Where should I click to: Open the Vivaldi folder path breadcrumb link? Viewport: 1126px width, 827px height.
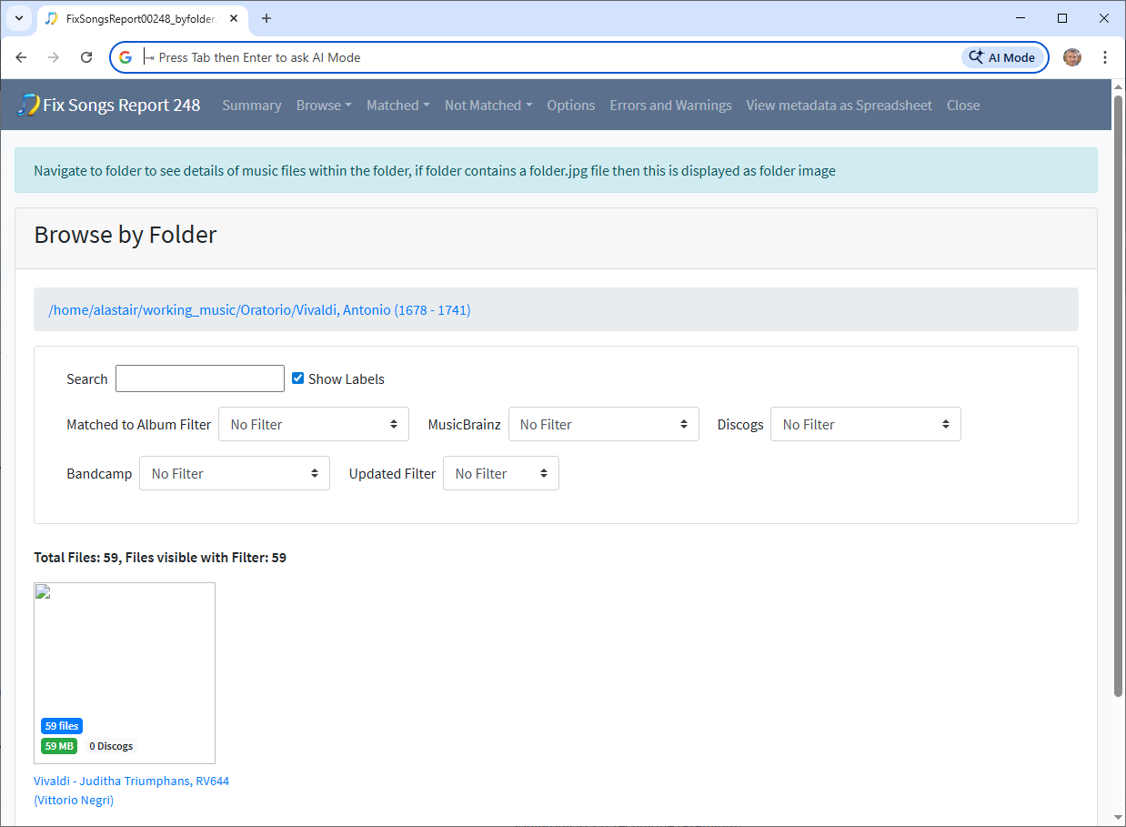pyautogui.click(x=259, y=310)
